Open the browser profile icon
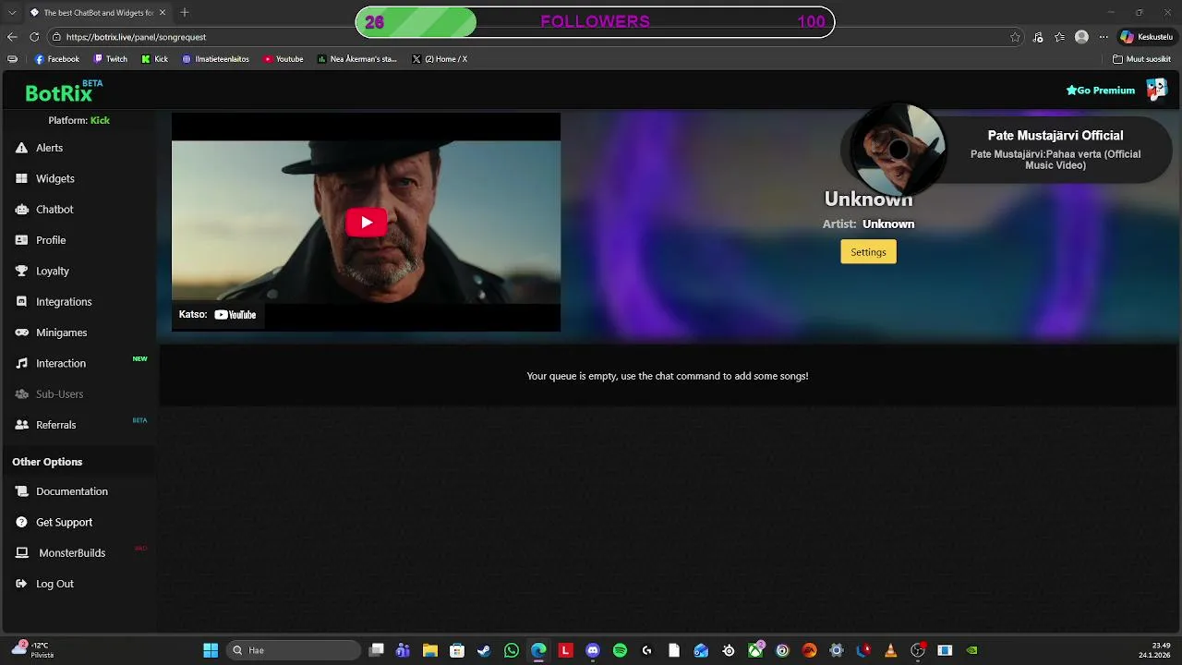 [x=1081, y=37]
